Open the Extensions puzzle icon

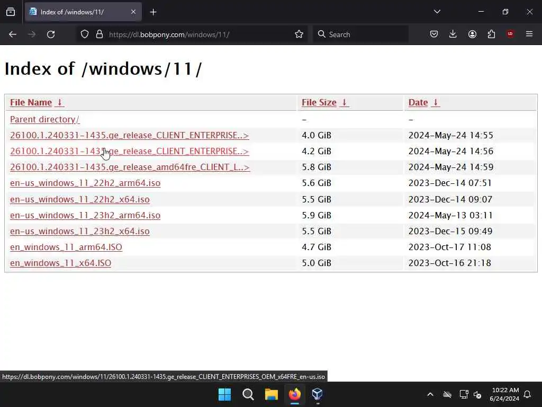[x=491, y=34]
